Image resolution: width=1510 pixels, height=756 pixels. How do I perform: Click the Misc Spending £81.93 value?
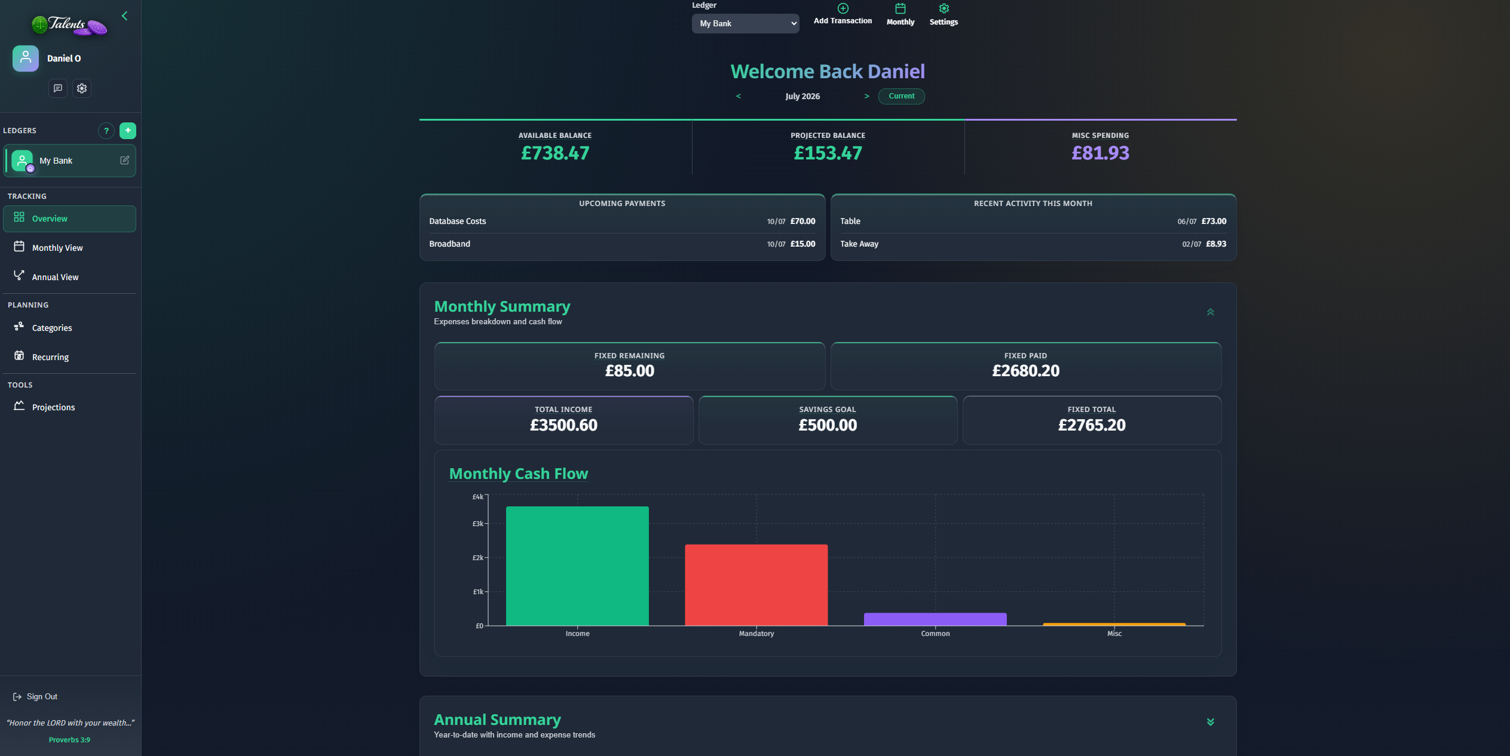coord(1100,153)
